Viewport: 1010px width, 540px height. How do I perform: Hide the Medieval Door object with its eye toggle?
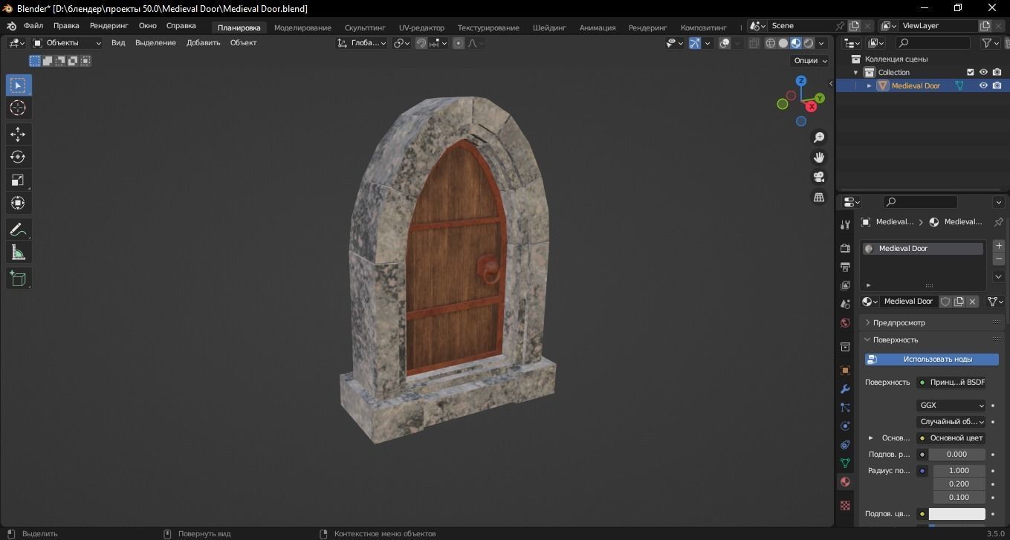pyautogui.click(x=983, y=85)
